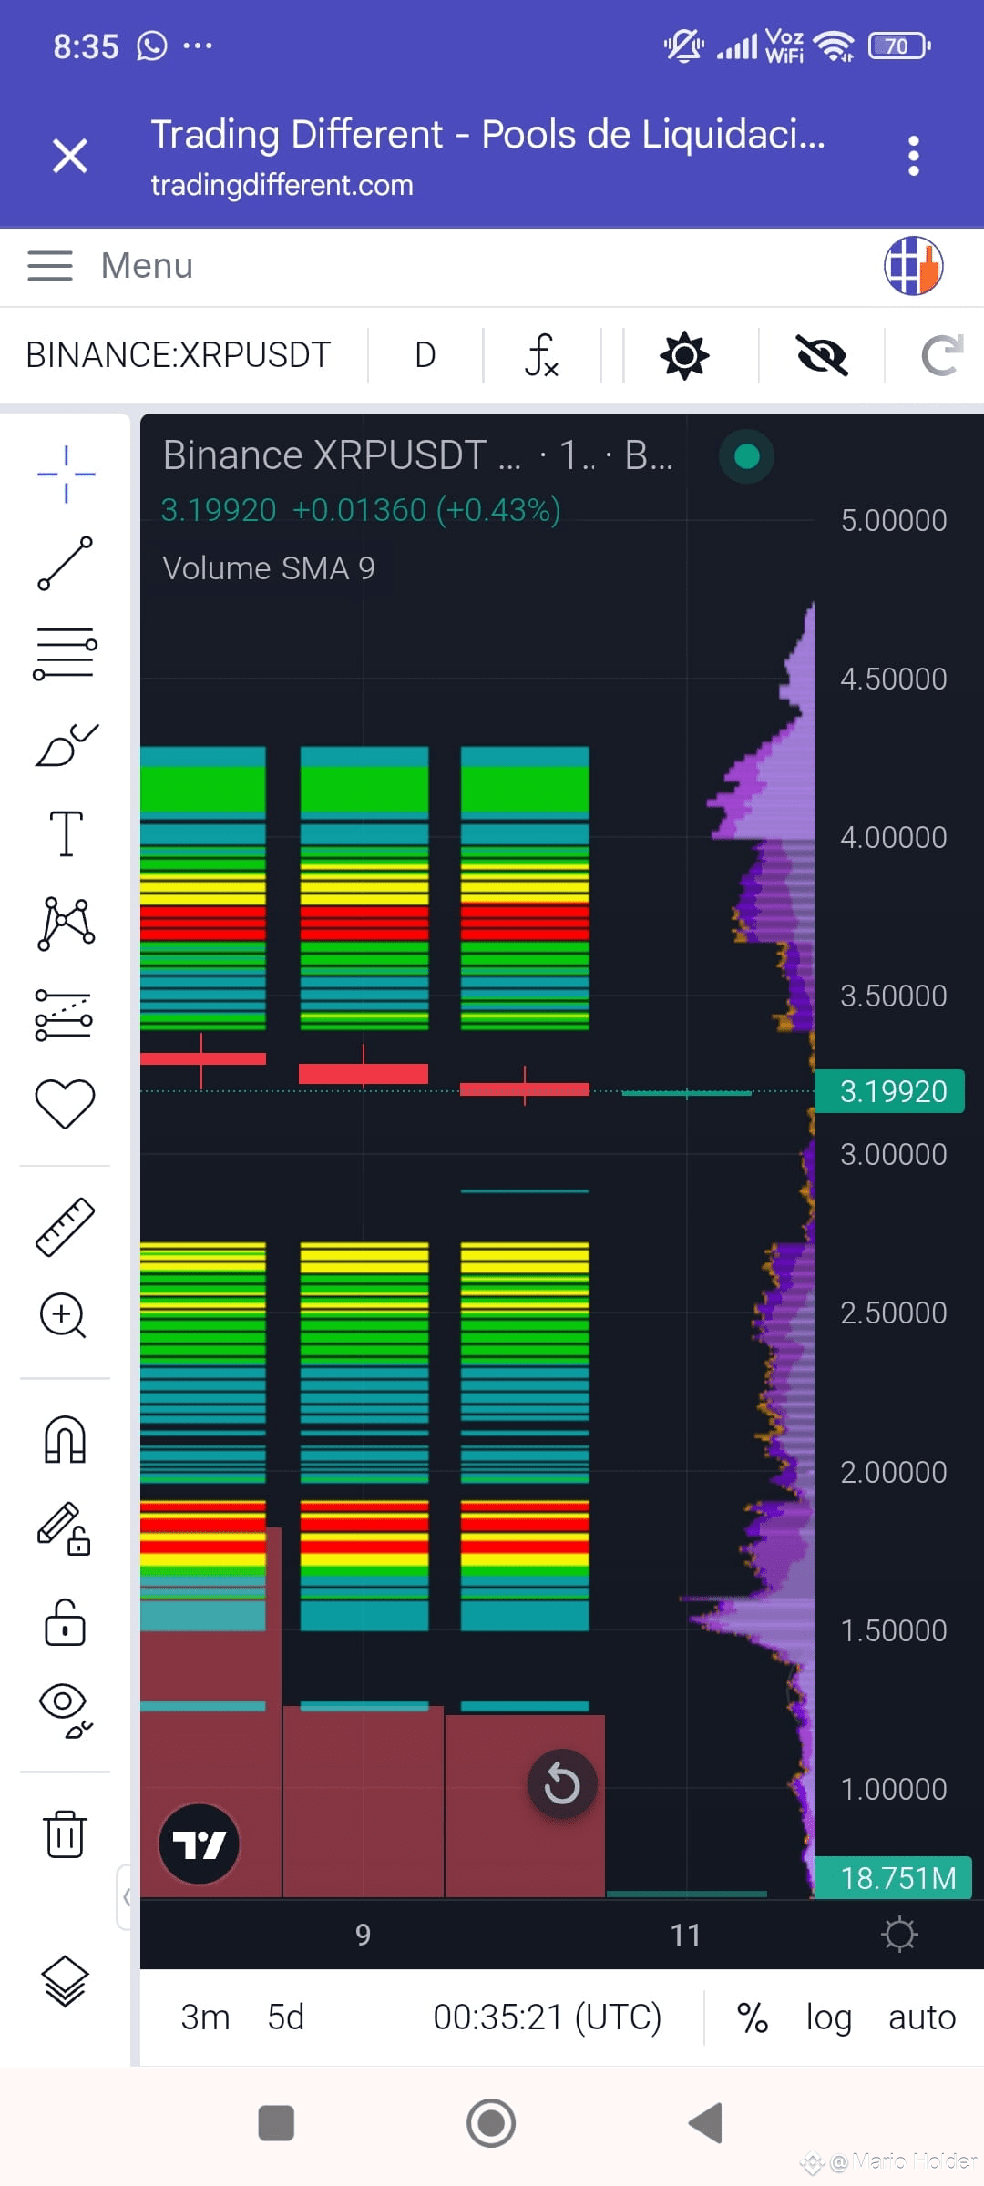Image resolution: width=984 pixels, height=2186 pixels.
Task: Select the text annotation tool
Action: [x=66, y=833]
